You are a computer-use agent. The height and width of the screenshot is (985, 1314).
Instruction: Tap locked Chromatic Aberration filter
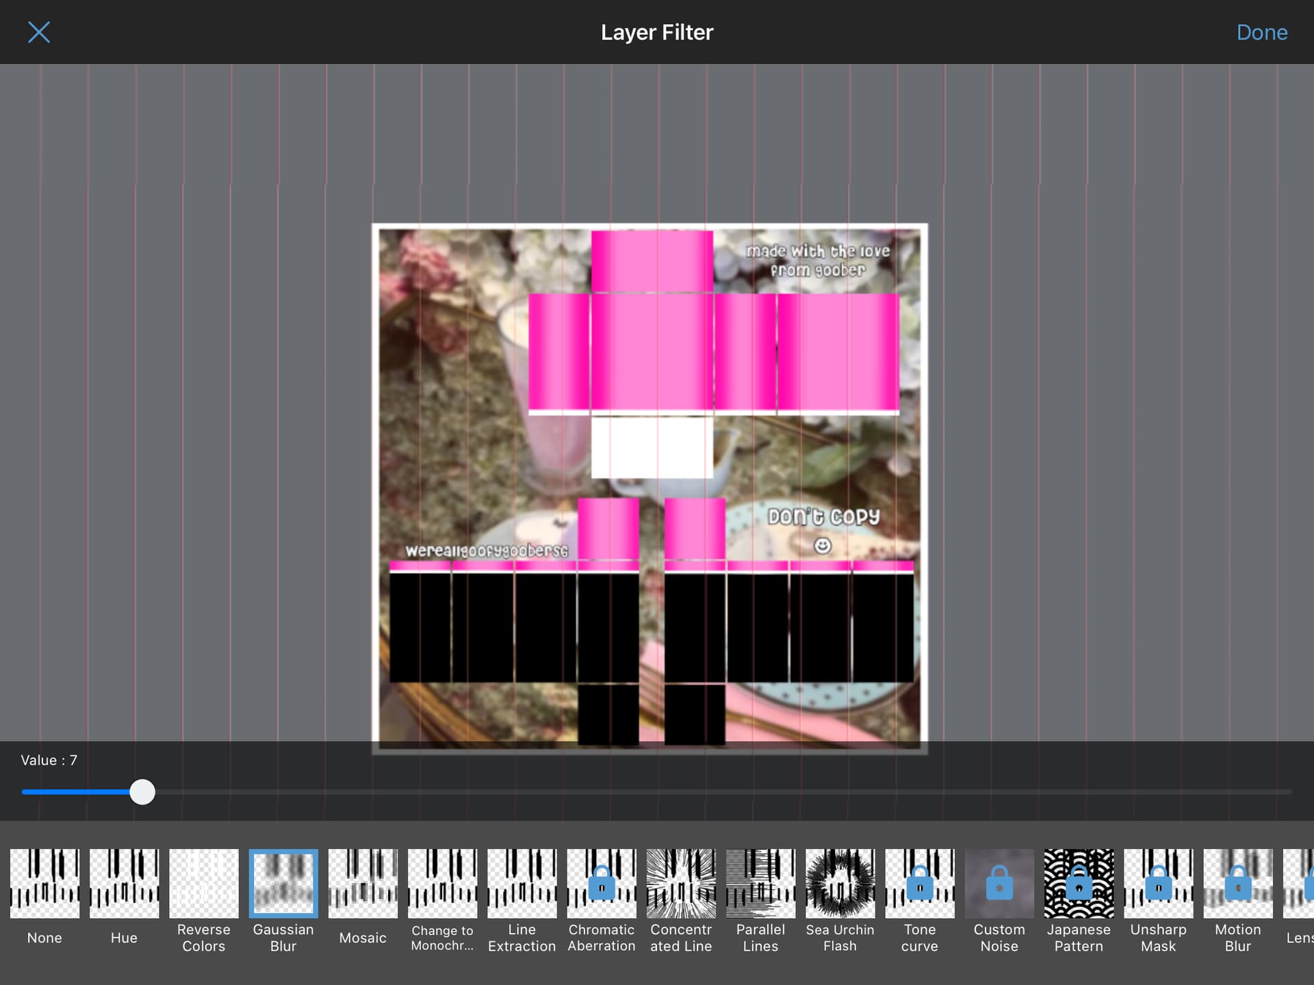click(602, 883)
